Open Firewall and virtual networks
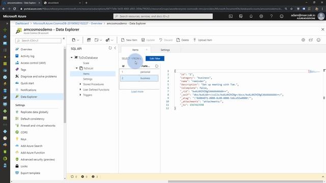The image size is (326, 183). (x=39, y=126)
